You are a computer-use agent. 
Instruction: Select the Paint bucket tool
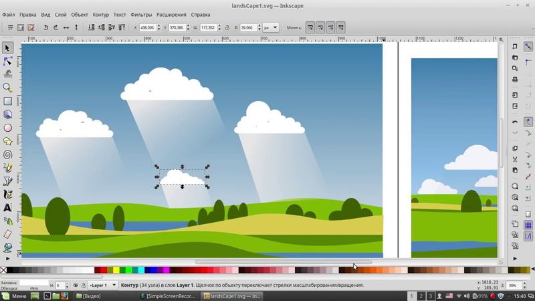pos(7,247)
